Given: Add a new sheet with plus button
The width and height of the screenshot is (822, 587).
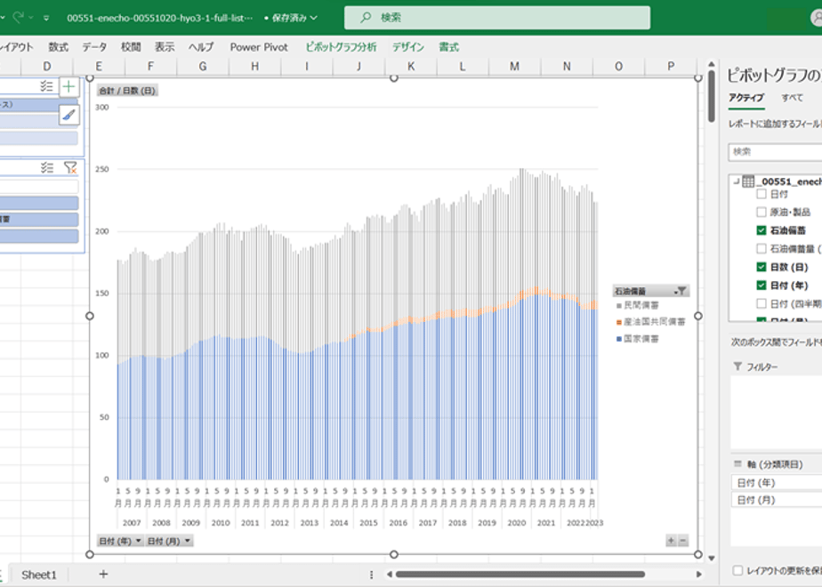Looking at the screenshot, I should coord(103,574).
